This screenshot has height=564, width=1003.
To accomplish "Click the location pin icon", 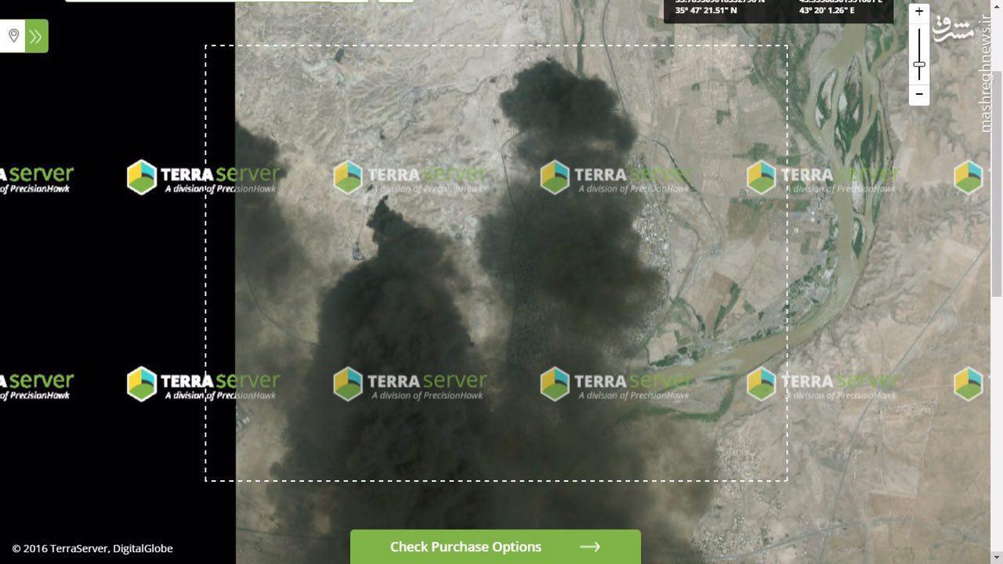I will (x=13, y=36).
